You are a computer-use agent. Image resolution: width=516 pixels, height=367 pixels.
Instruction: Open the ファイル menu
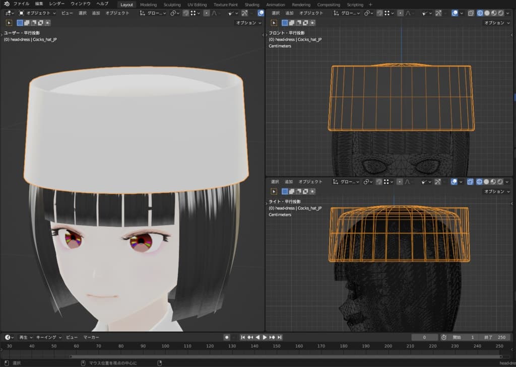(21, 4)
